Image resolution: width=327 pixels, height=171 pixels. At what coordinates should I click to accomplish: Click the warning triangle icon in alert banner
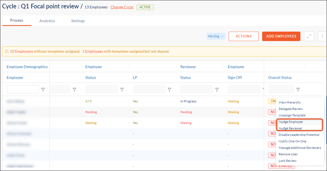(7, 51)
